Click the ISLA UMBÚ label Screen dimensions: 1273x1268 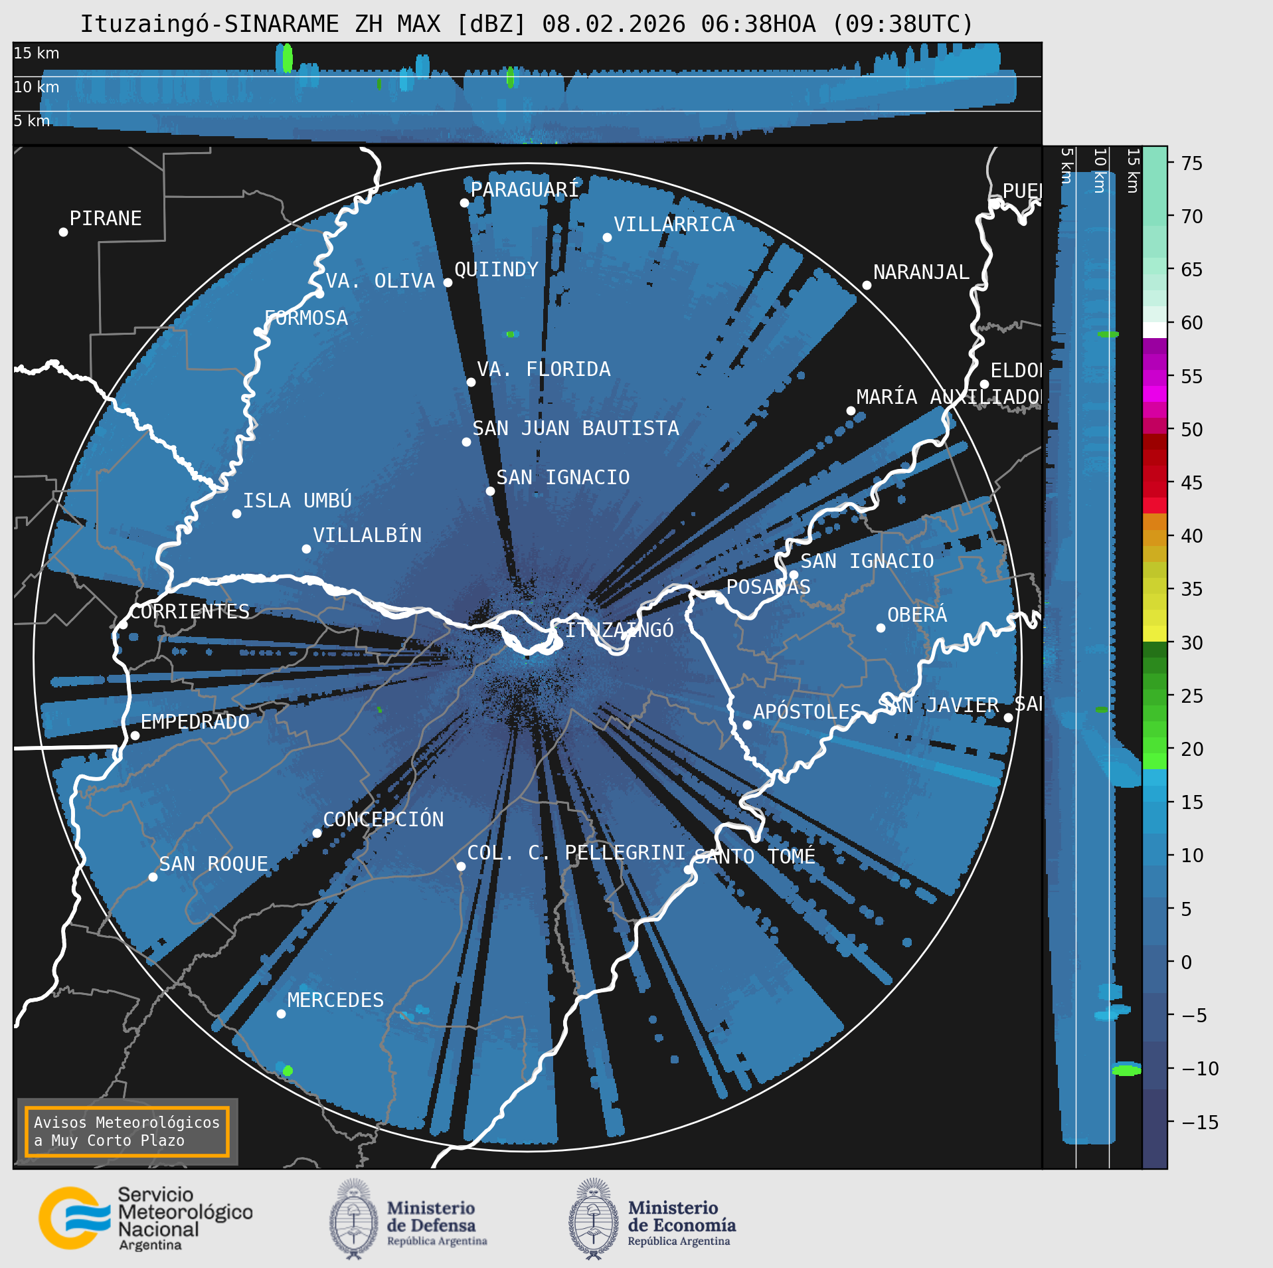pyautogui.click(x=297, y=500)
